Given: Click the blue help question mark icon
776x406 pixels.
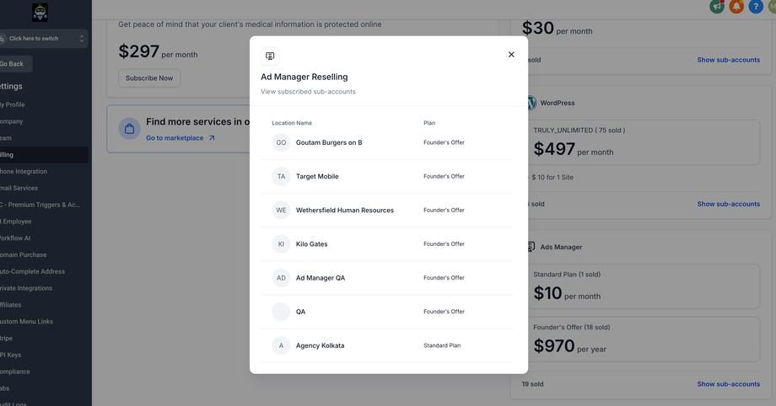Looking at the screenshot, I should (x=756, y=7).
